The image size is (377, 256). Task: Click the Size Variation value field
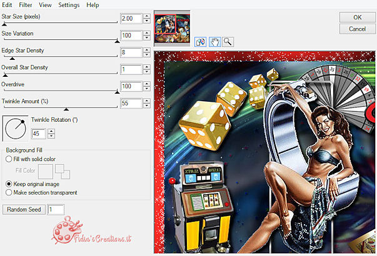pos(131,36)
